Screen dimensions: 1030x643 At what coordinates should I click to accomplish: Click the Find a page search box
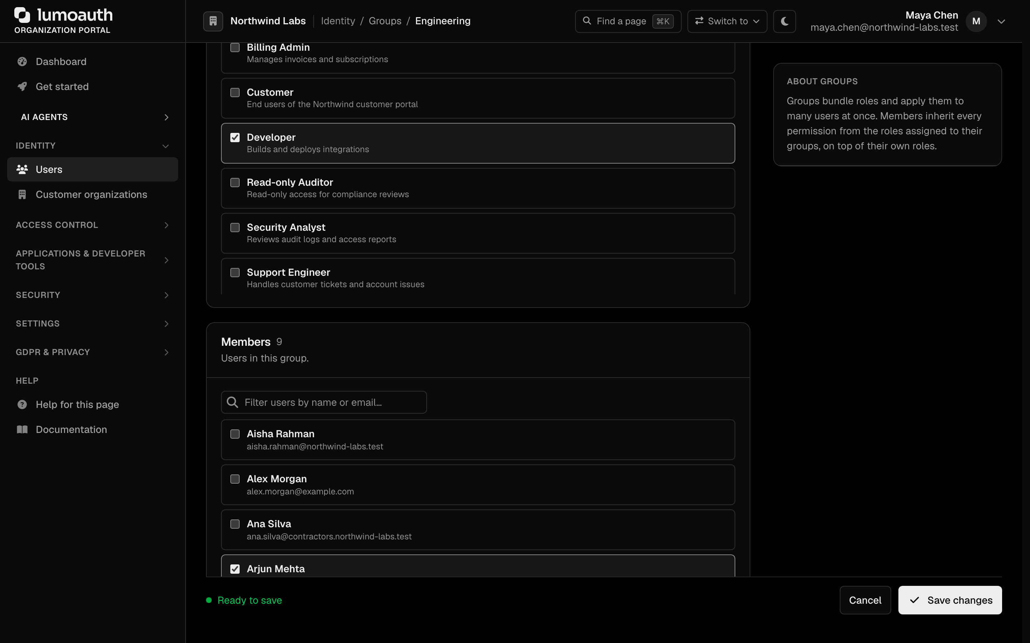coord(628,21)
